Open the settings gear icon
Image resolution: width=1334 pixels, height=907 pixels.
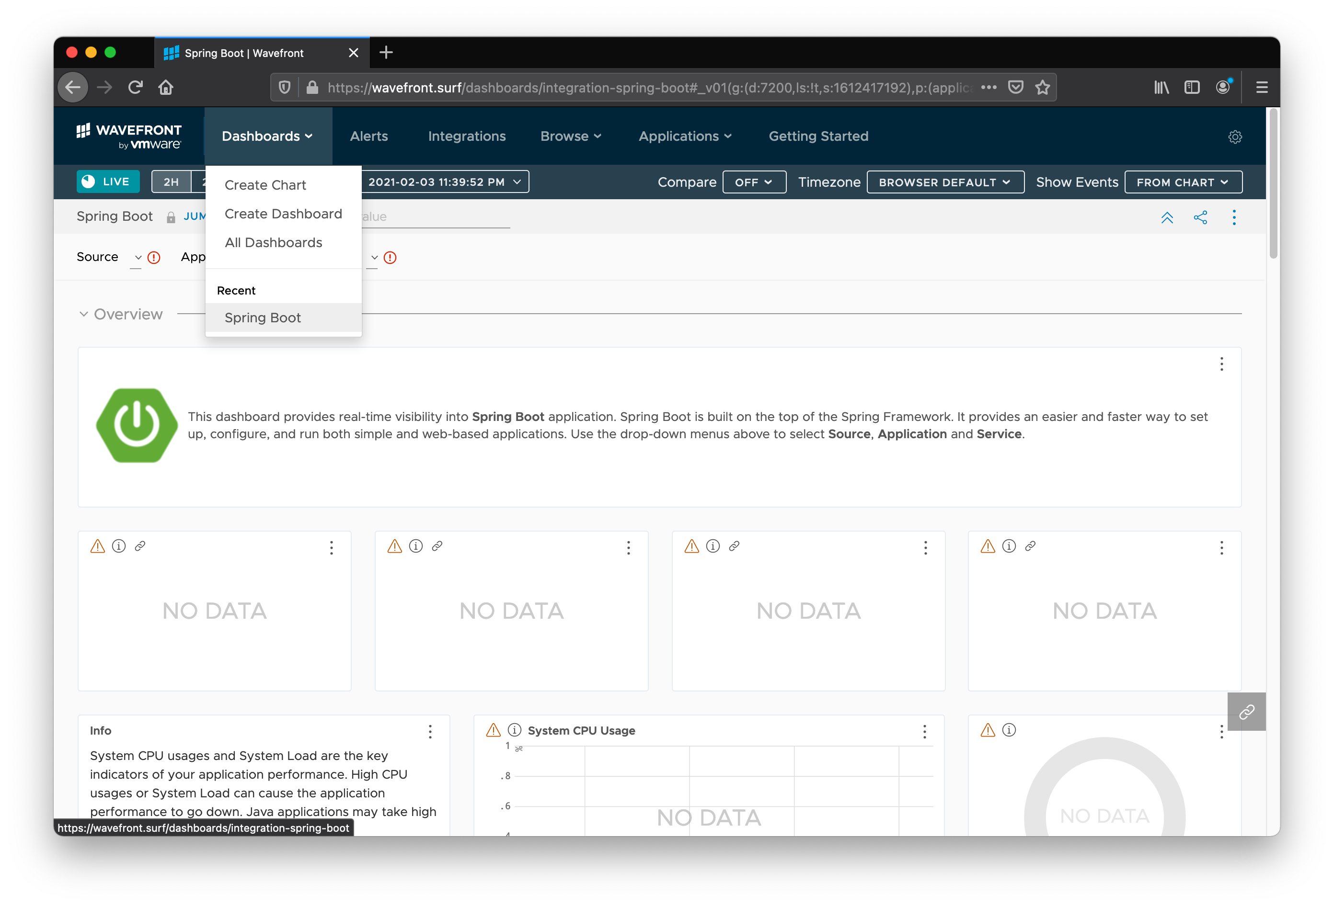[1235, 136]
